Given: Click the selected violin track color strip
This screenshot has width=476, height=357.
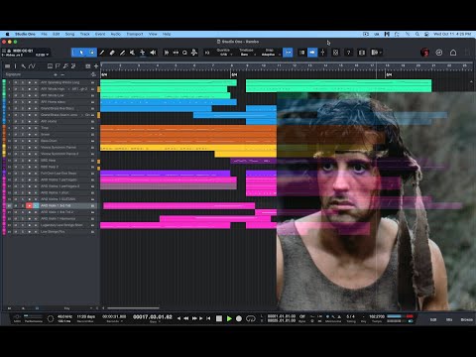Looking at the screenshot, I should point(4,205).
